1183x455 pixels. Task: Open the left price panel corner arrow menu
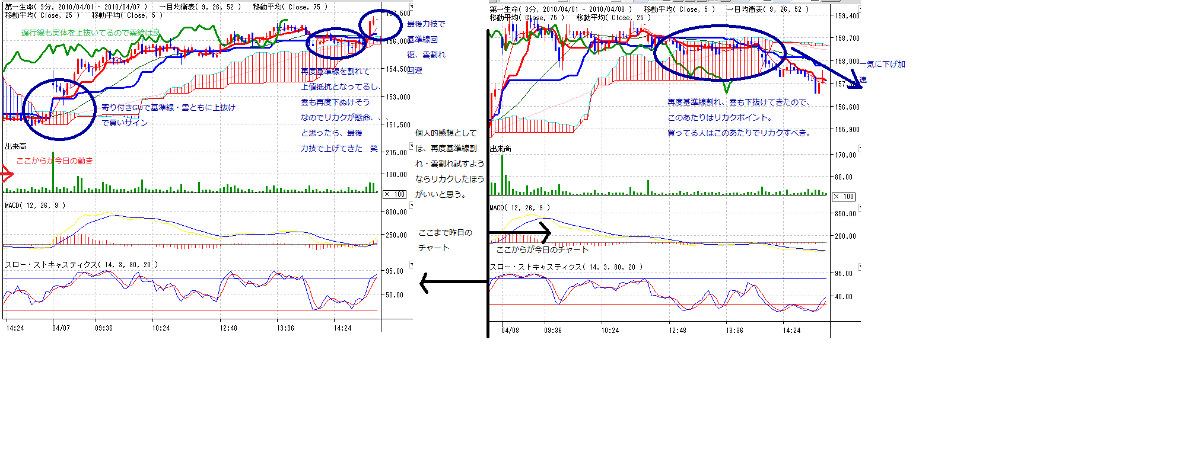coord(411,7)
